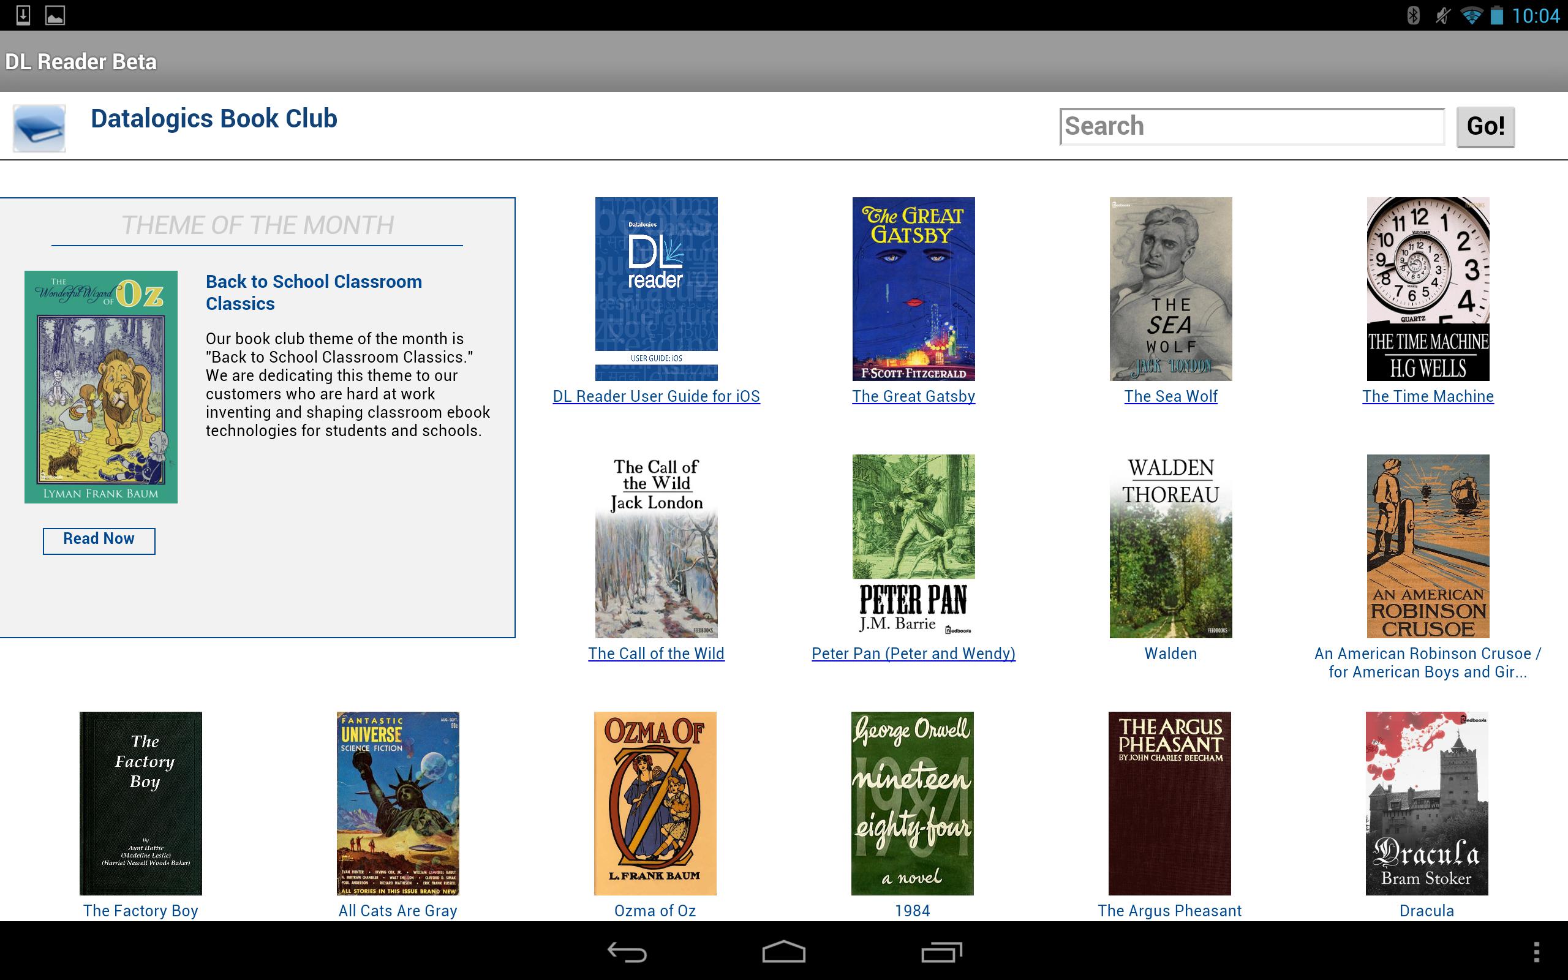Screen dimensions: 1568x980
Task: Open the Datalogics Book Club heading
Action: tap(214, 119)
